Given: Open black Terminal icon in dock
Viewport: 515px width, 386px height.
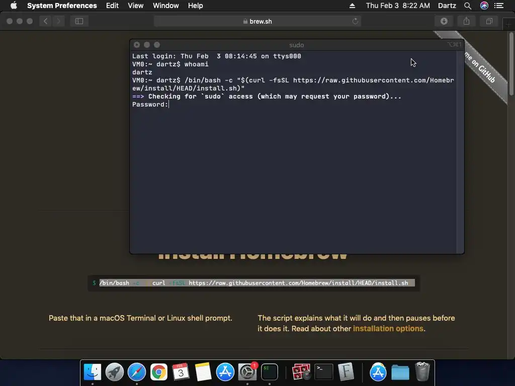Looking at the screenshot, I should click(323, 372).
